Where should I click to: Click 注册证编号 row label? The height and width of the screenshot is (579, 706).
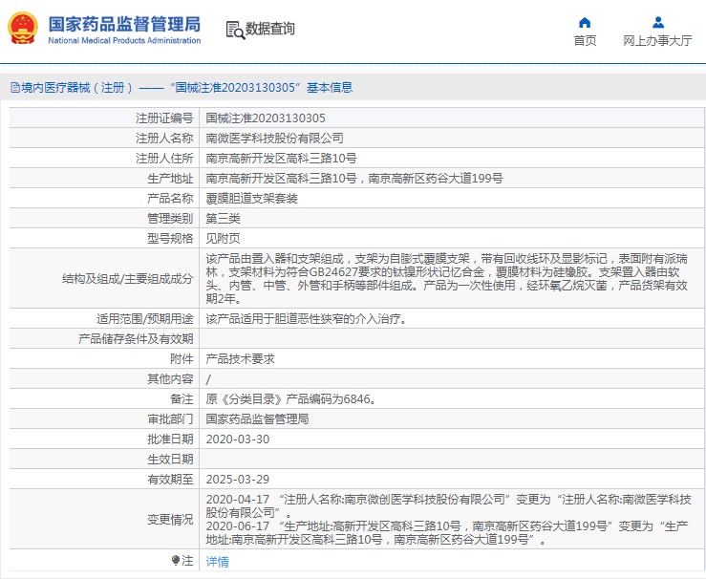164,118
